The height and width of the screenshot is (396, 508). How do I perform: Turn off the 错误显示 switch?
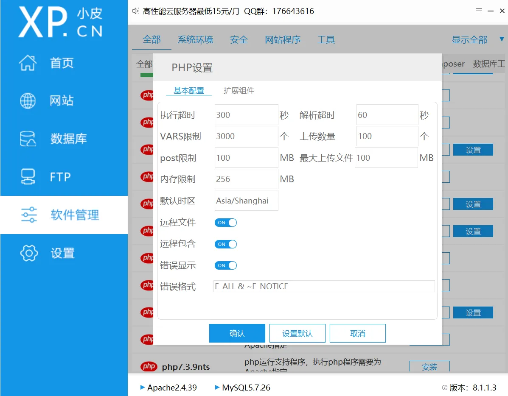(x=225, y=265)
